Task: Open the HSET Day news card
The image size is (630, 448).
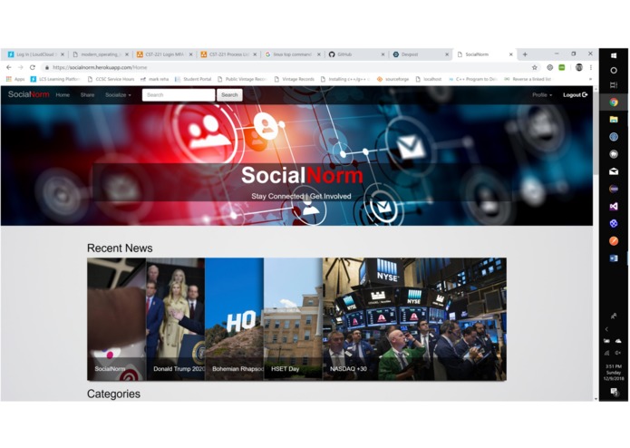Action: (294, 319)
